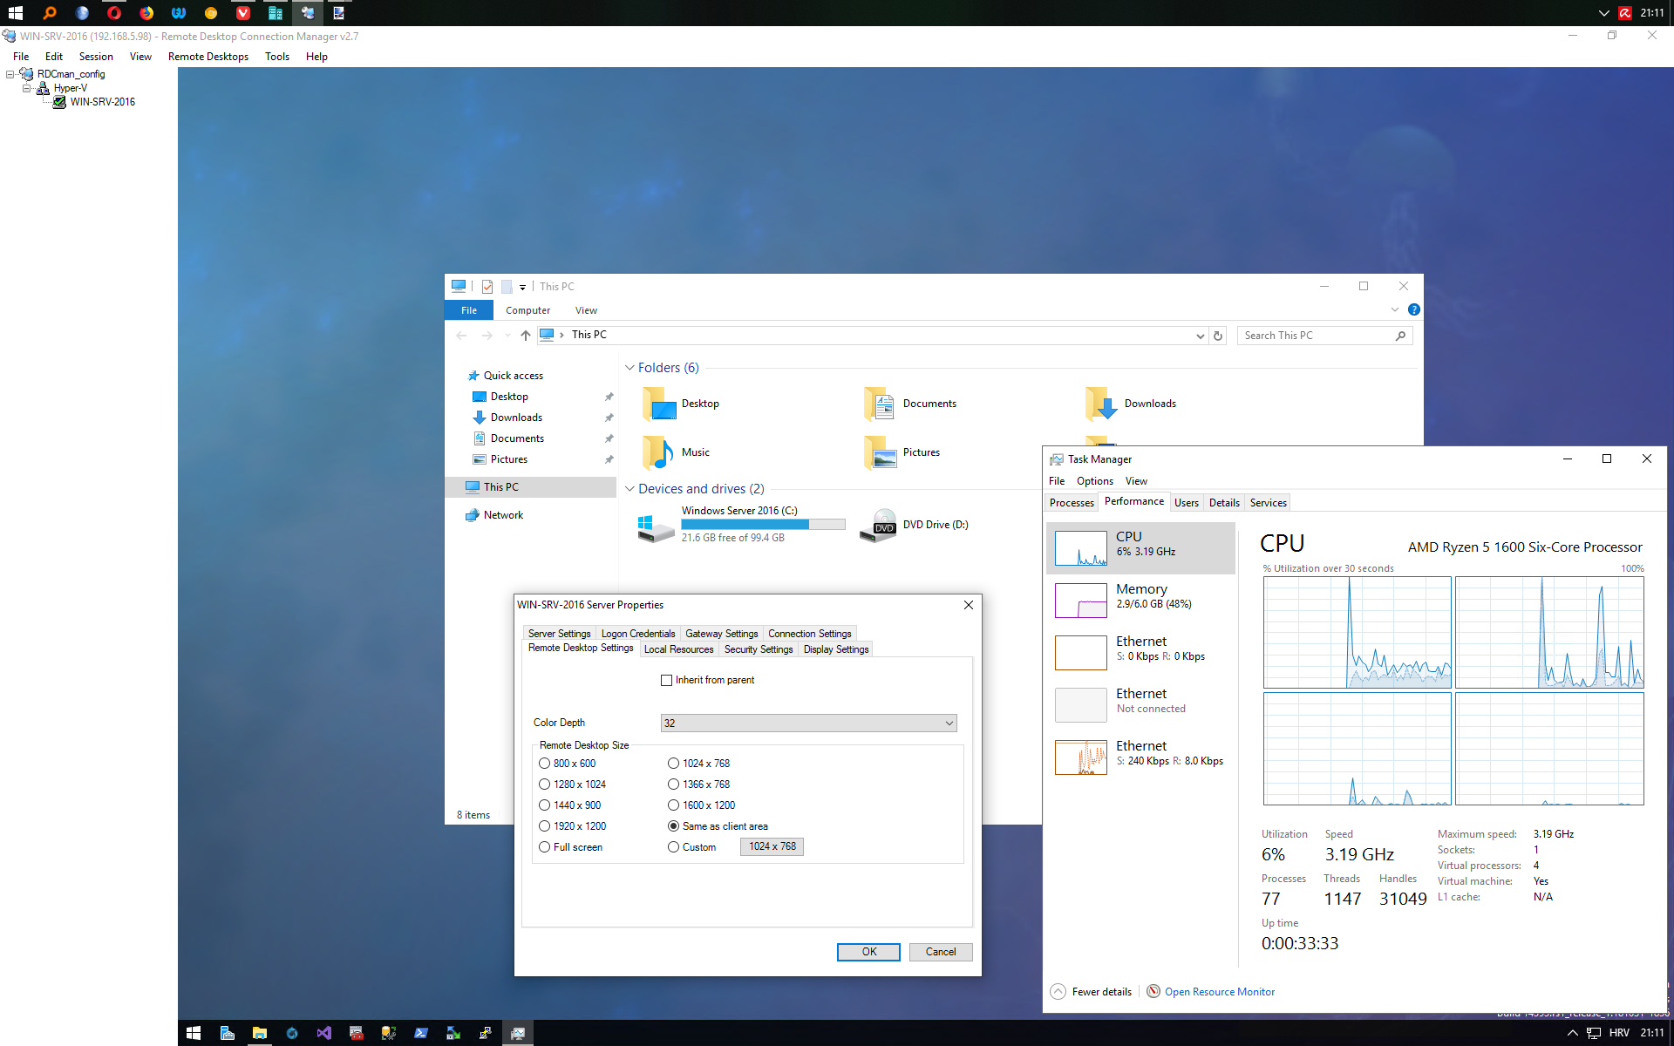Collapse the Hyper-V tree node
The width and height of the screenshot is (1674, 1046).
[27, 88]
